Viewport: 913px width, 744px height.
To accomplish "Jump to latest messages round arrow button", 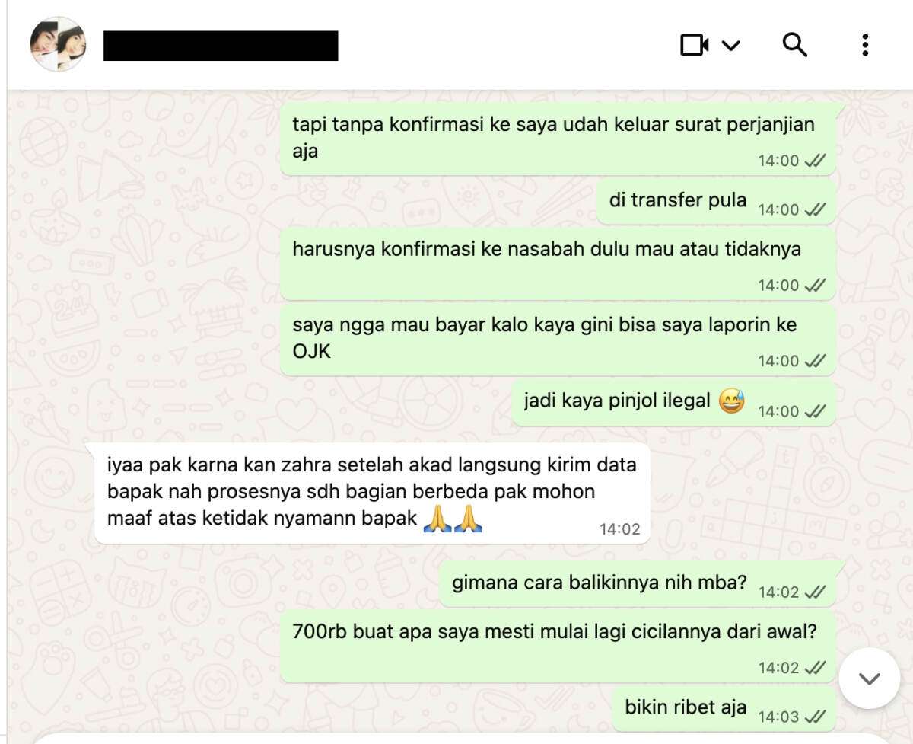I will (x=869, y=679).
